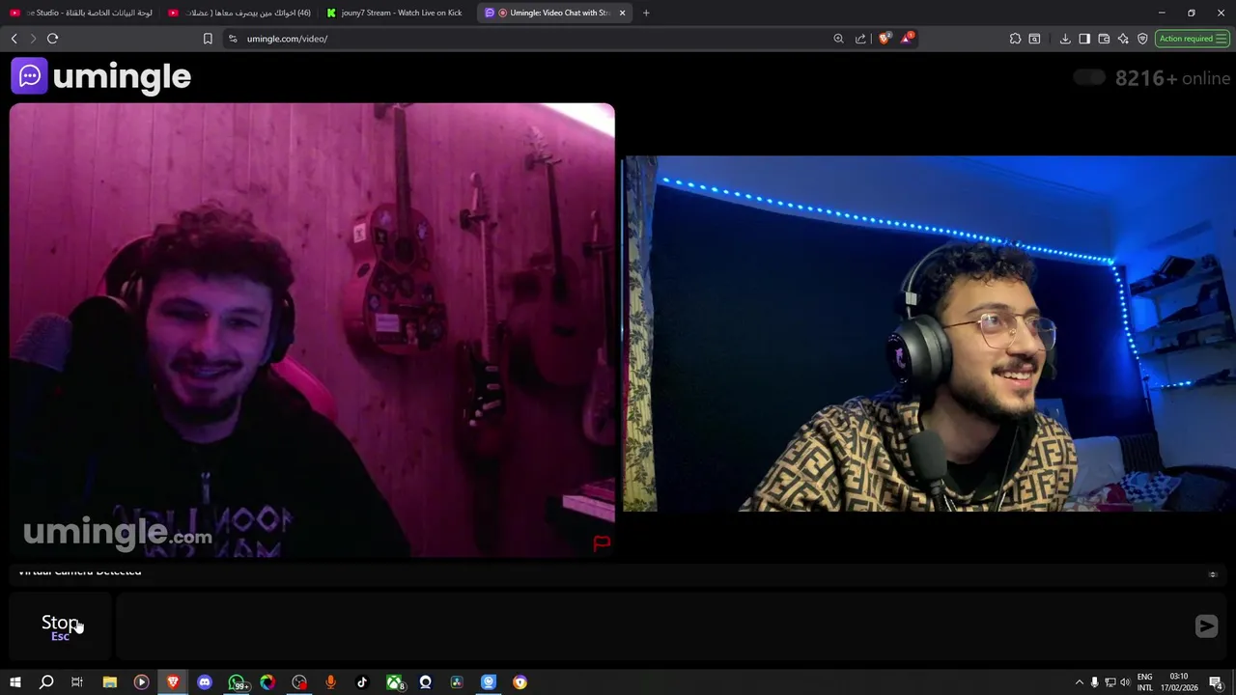The image size is (1236, 695).
Task: Open Task View on the taskbar
Action: [77, 682]
